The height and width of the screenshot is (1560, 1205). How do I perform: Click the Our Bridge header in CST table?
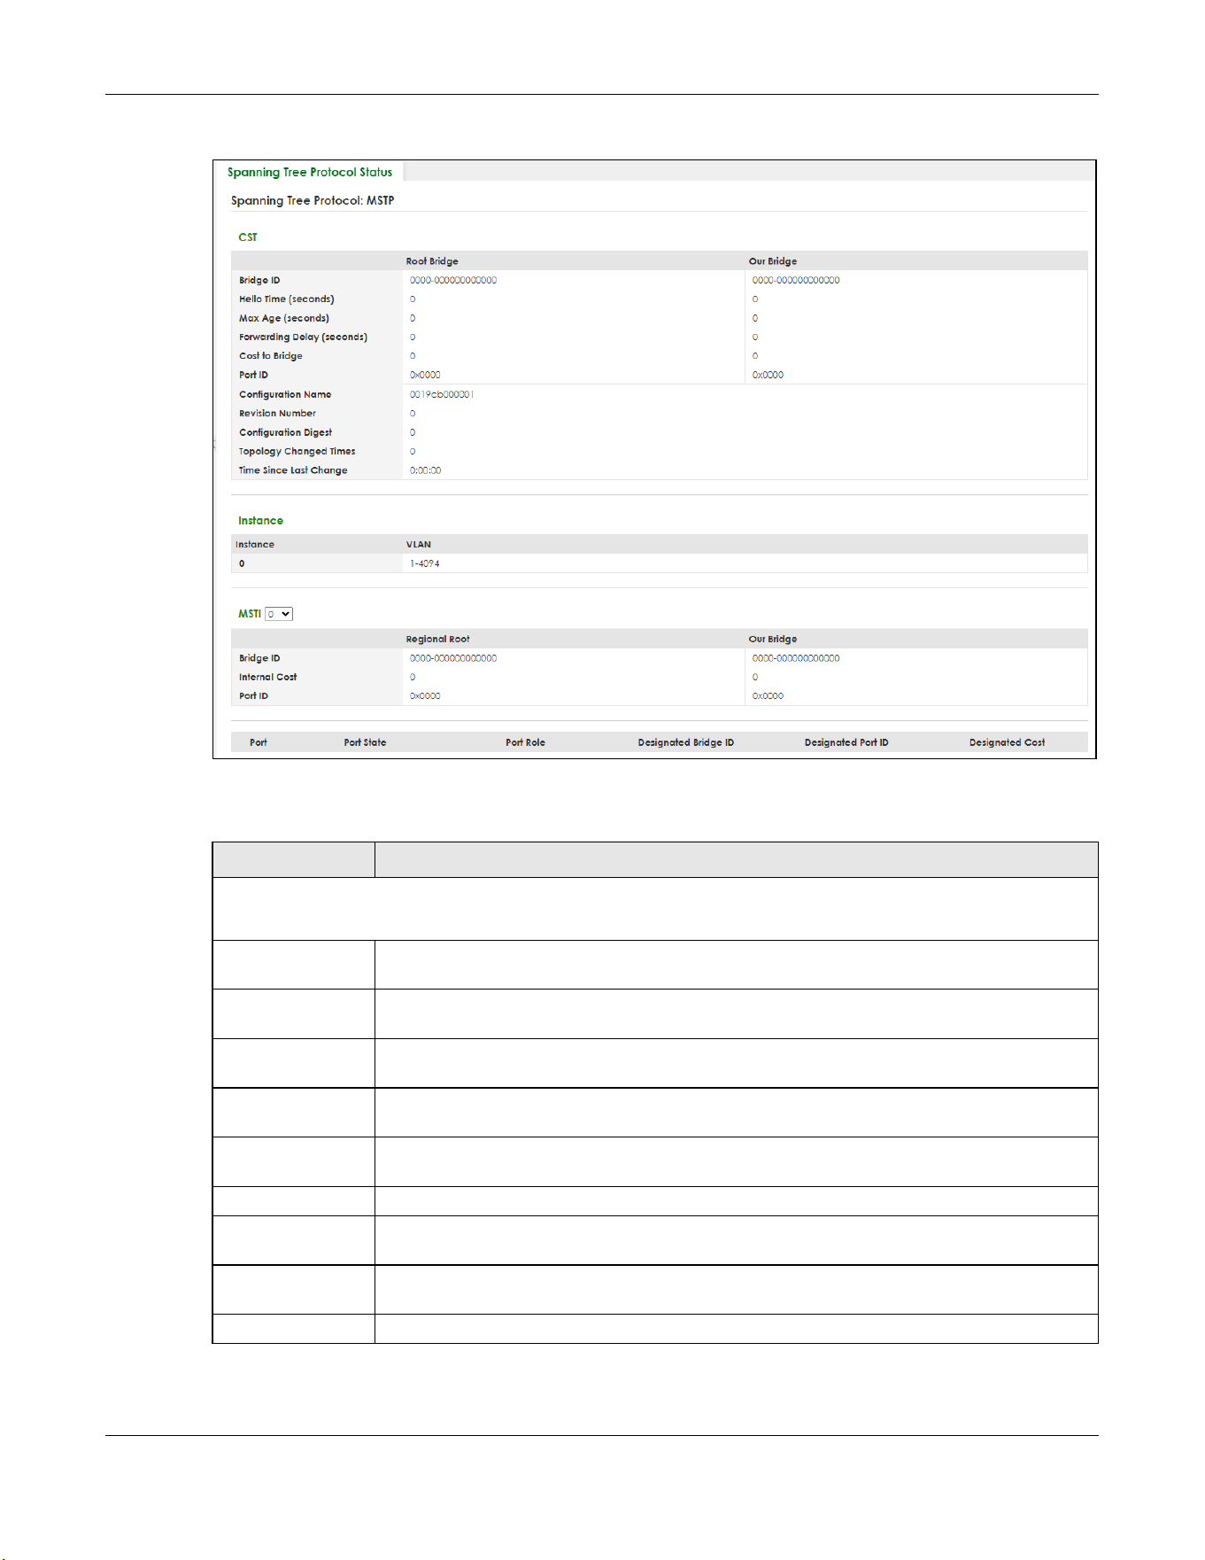pos(773,261)
